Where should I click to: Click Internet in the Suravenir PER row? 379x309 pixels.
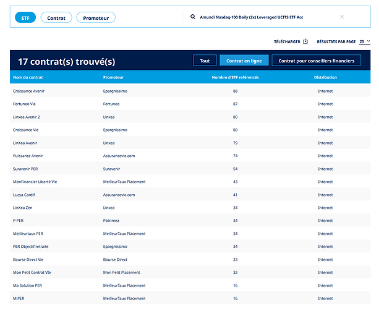pos(325,169)
